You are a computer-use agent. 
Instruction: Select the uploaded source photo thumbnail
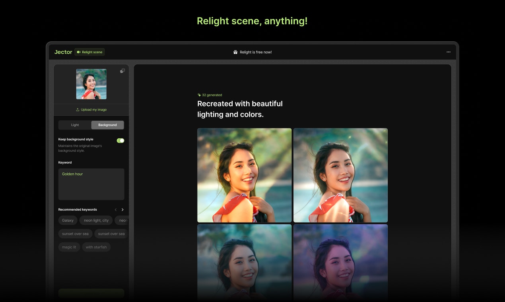pyautogui.click(x=91, y=84)
